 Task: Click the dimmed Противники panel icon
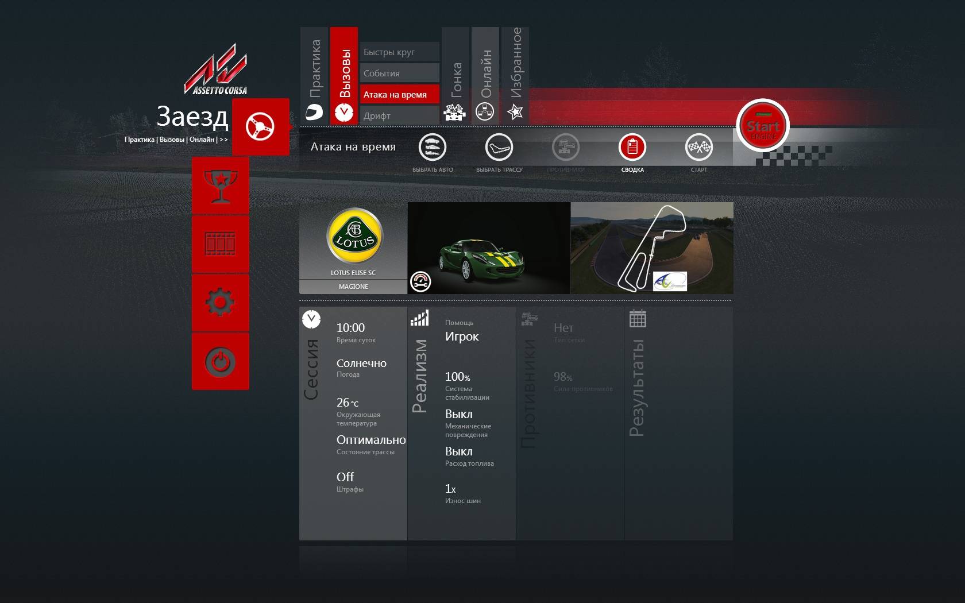pyautogui.click(x=529, y=318)
